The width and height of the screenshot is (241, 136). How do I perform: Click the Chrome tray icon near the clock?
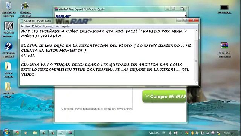(x=187, y=133)
